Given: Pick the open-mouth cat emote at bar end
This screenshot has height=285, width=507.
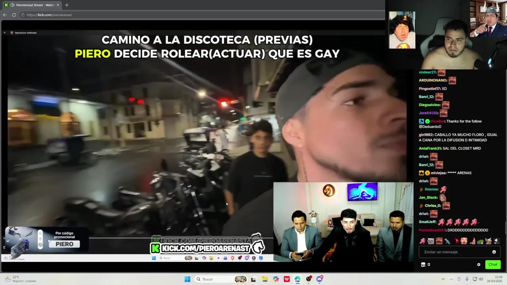Looking at the screenshot, I should coord(488,241).
